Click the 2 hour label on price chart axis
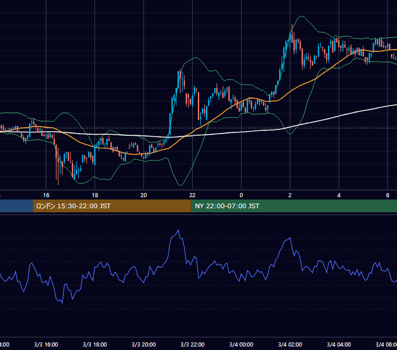 [x=290, y=195]
